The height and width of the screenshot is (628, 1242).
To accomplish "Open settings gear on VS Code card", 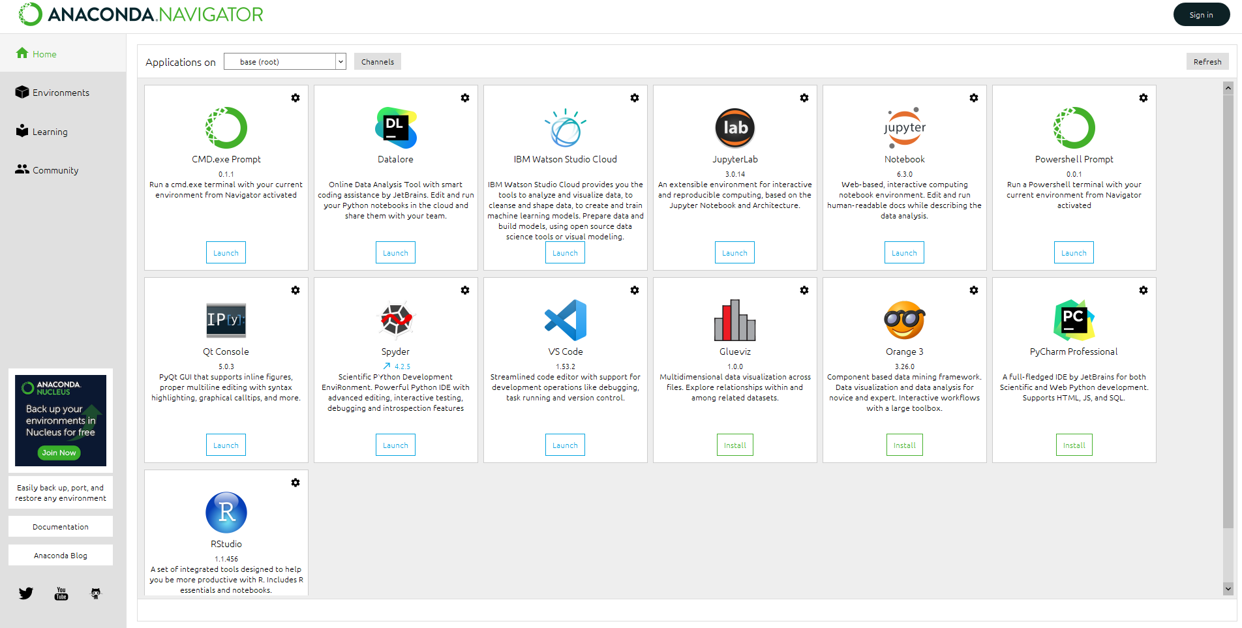I will (x=635, y=290).
